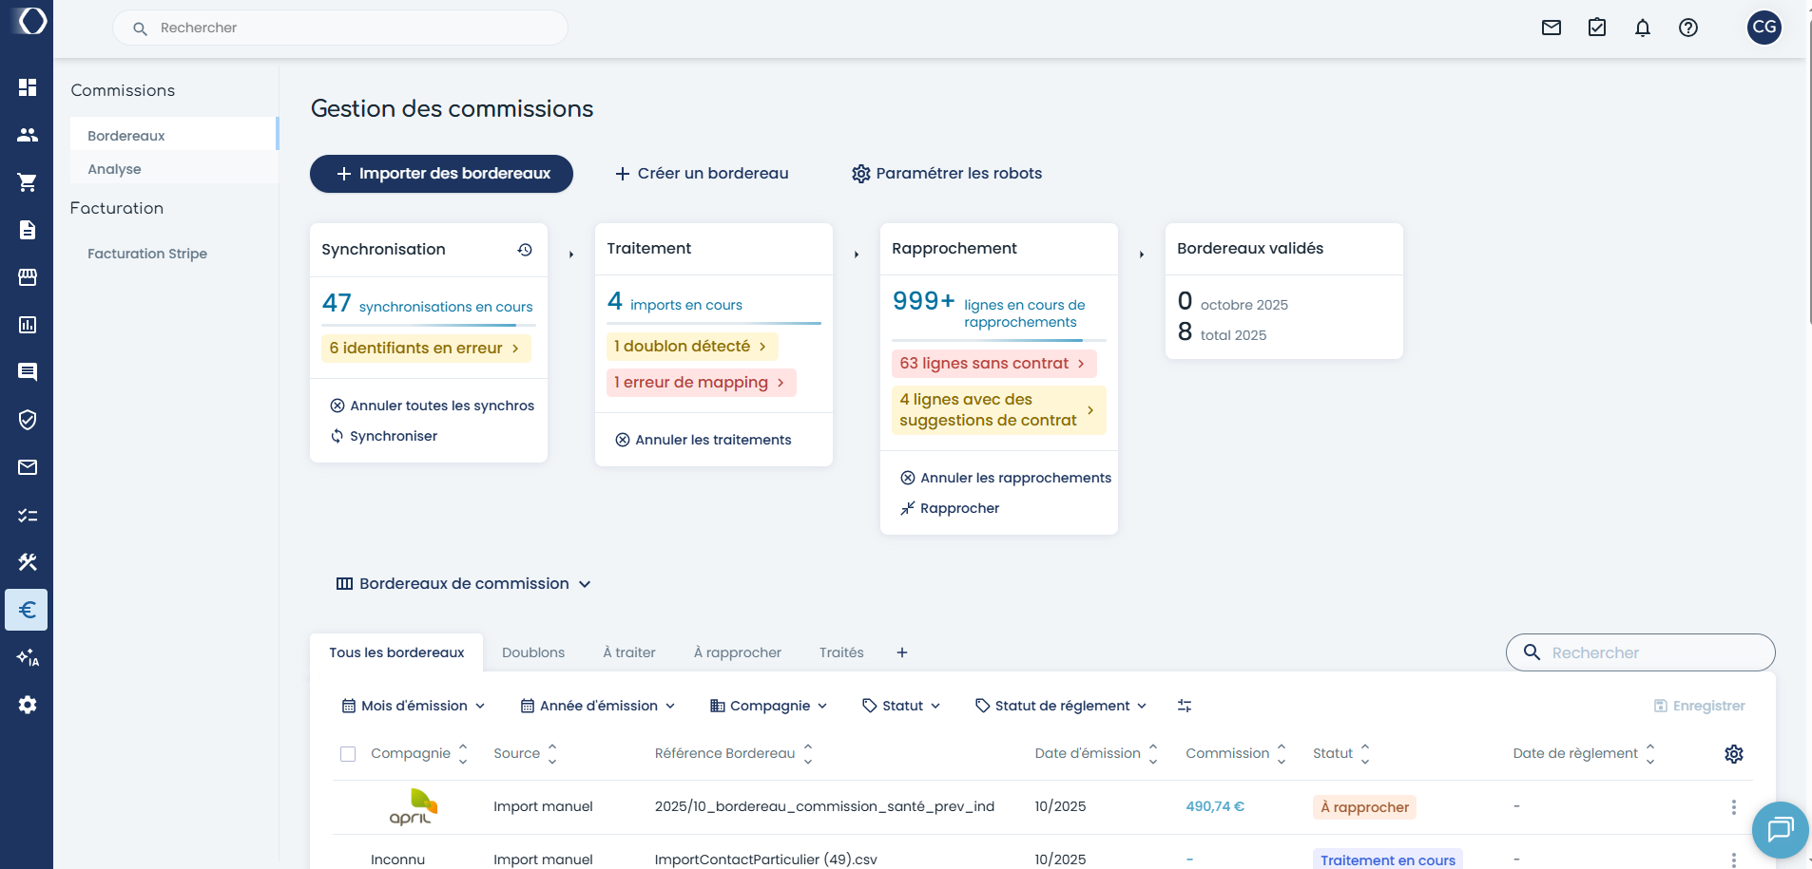Click the shopping cart sidebar icon
1812x869 pixels.
click(x=27, y=181)
